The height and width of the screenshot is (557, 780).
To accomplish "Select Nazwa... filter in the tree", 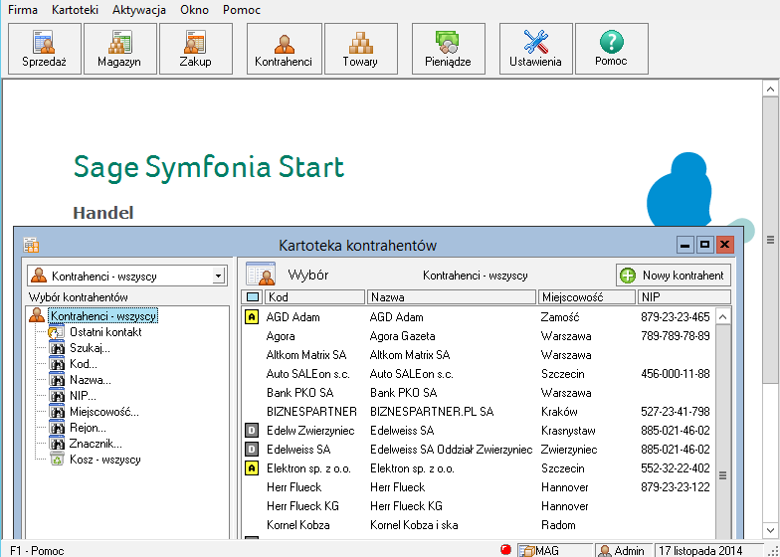I will coord(90,380).
